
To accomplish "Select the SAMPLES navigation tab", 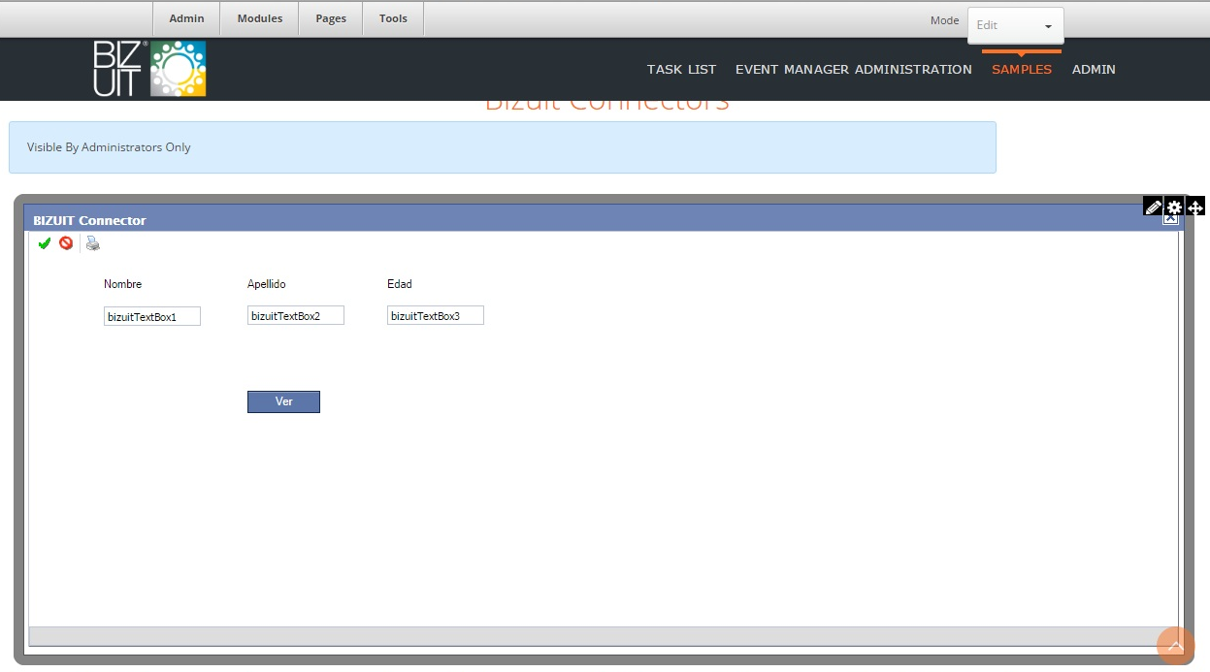I will (1021, 70).
